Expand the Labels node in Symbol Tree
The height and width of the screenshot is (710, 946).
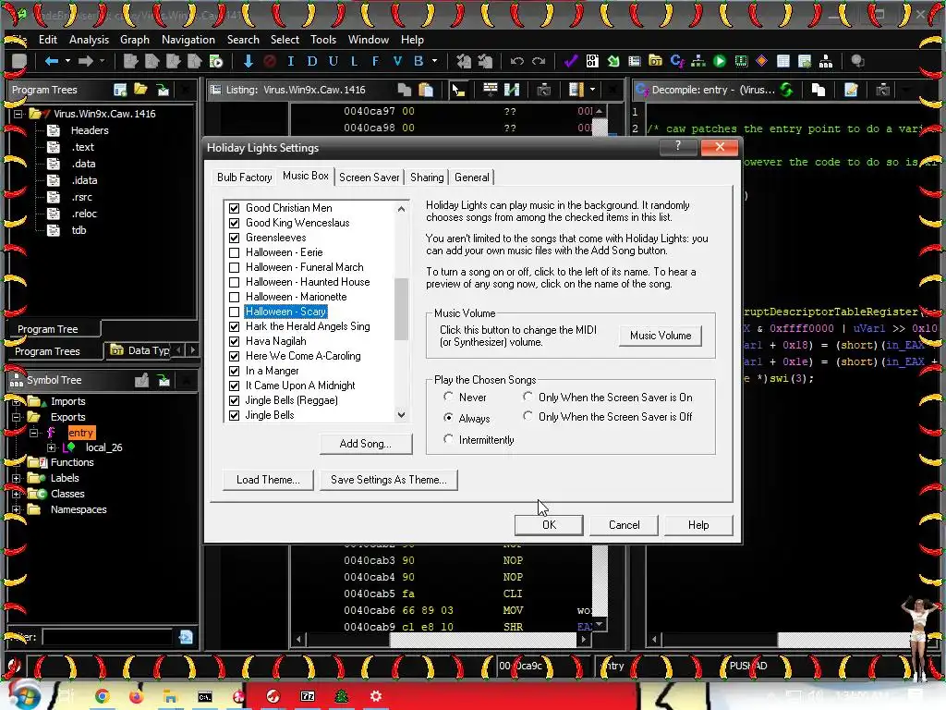tap(17, 478)
